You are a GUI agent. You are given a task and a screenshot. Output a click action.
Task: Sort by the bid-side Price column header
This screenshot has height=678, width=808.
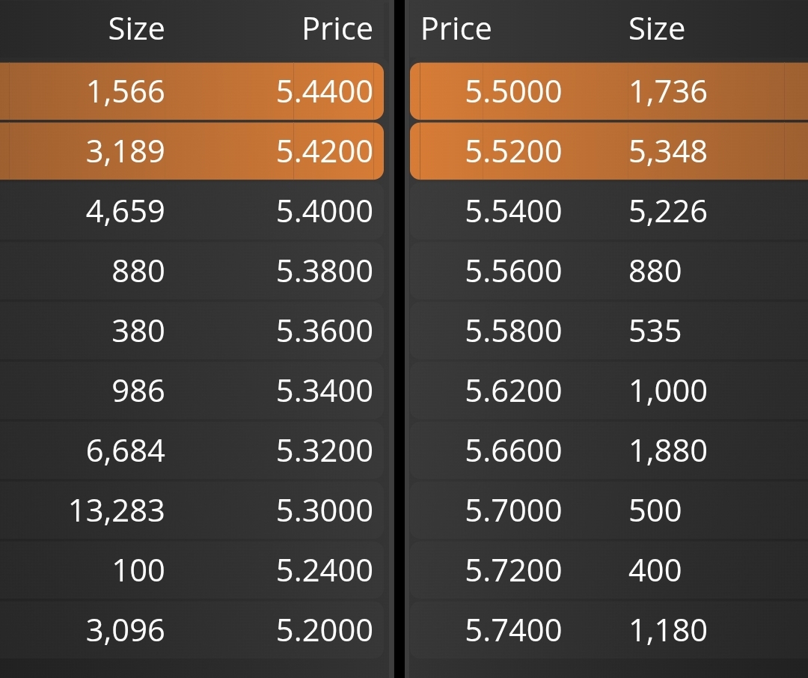point(337,29)
